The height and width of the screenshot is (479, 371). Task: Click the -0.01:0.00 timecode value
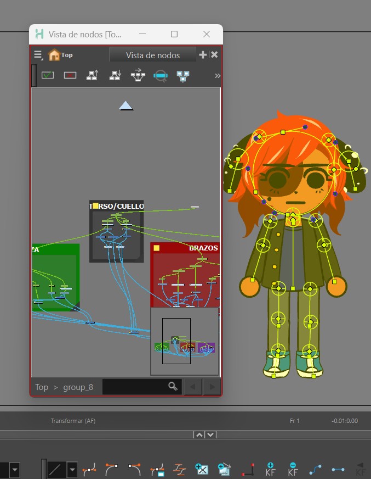point(345,421)
